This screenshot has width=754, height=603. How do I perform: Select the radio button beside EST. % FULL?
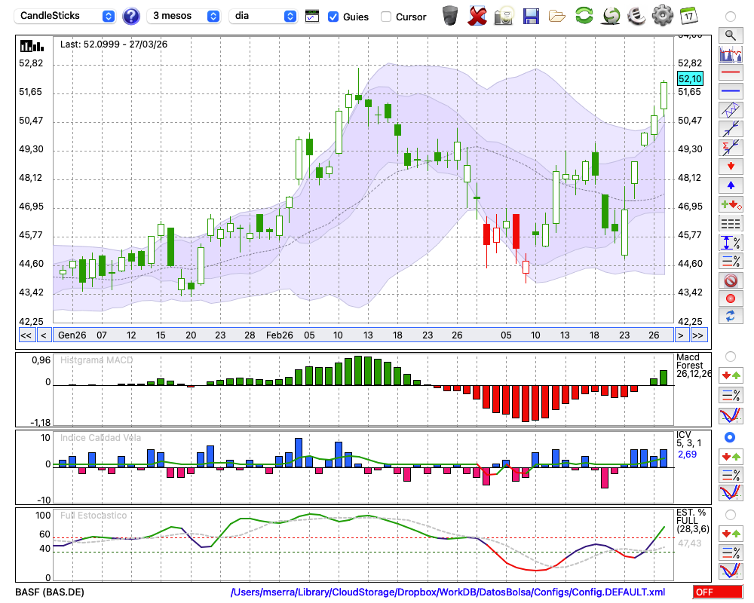(730, 514)
